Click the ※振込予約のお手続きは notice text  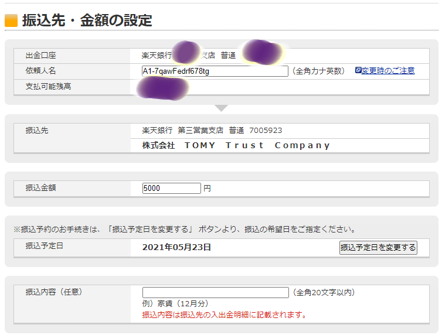(185, 229)
